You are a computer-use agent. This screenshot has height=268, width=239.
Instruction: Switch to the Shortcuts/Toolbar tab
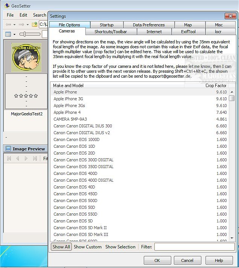click(111, 32)
